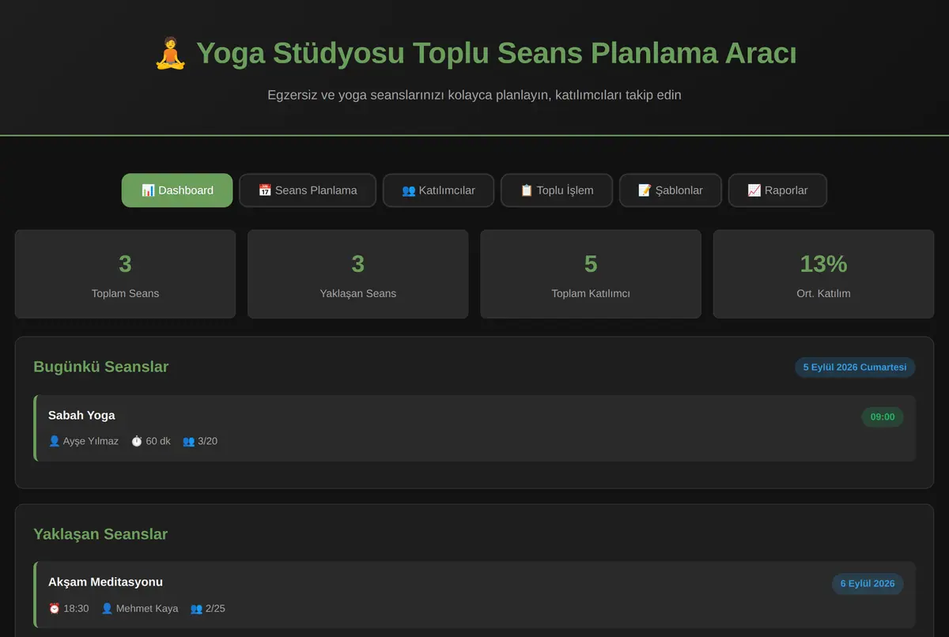
Task: Click the bar chart icon on Dashboard
Action: coord(148,190)
